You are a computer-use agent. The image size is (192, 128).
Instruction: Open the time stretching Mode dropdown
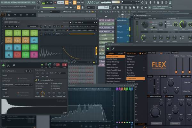(60, 73)
